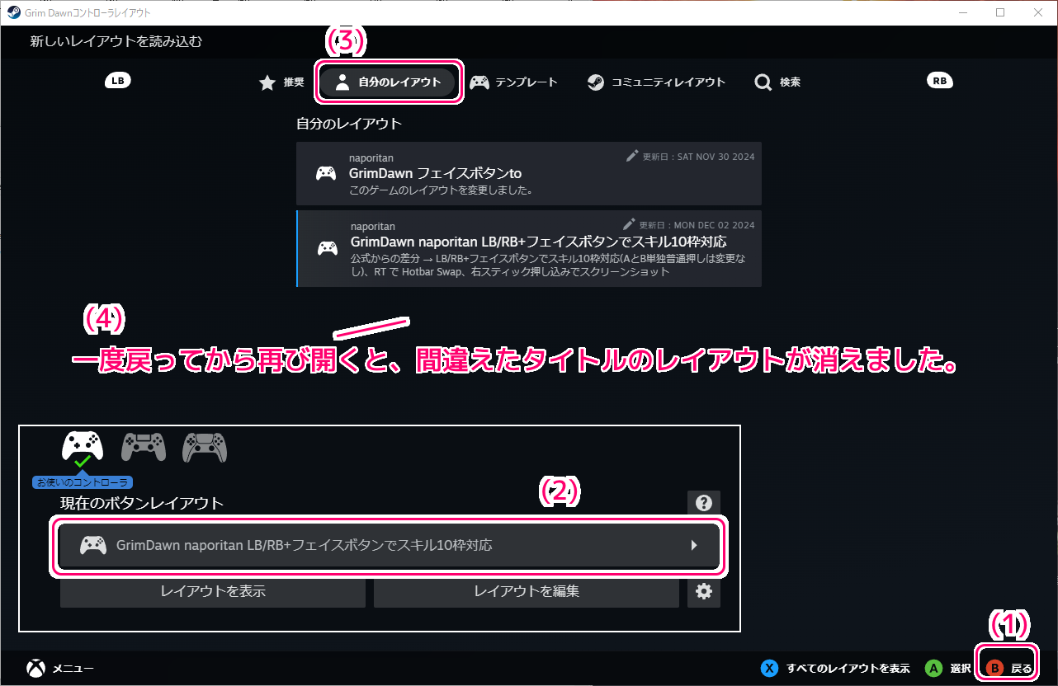Click the 現在のボタンレイアウト heading
1058x686 pixels.
click(142, 503)
